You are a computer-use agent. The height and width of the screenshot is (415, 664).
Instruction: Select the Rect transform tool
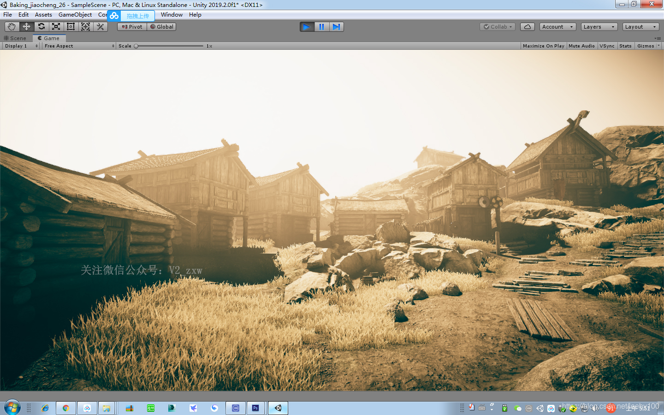(x=71, y=27)
